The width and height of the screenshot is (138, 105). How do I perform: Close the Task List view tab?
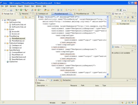click(123, 14)
